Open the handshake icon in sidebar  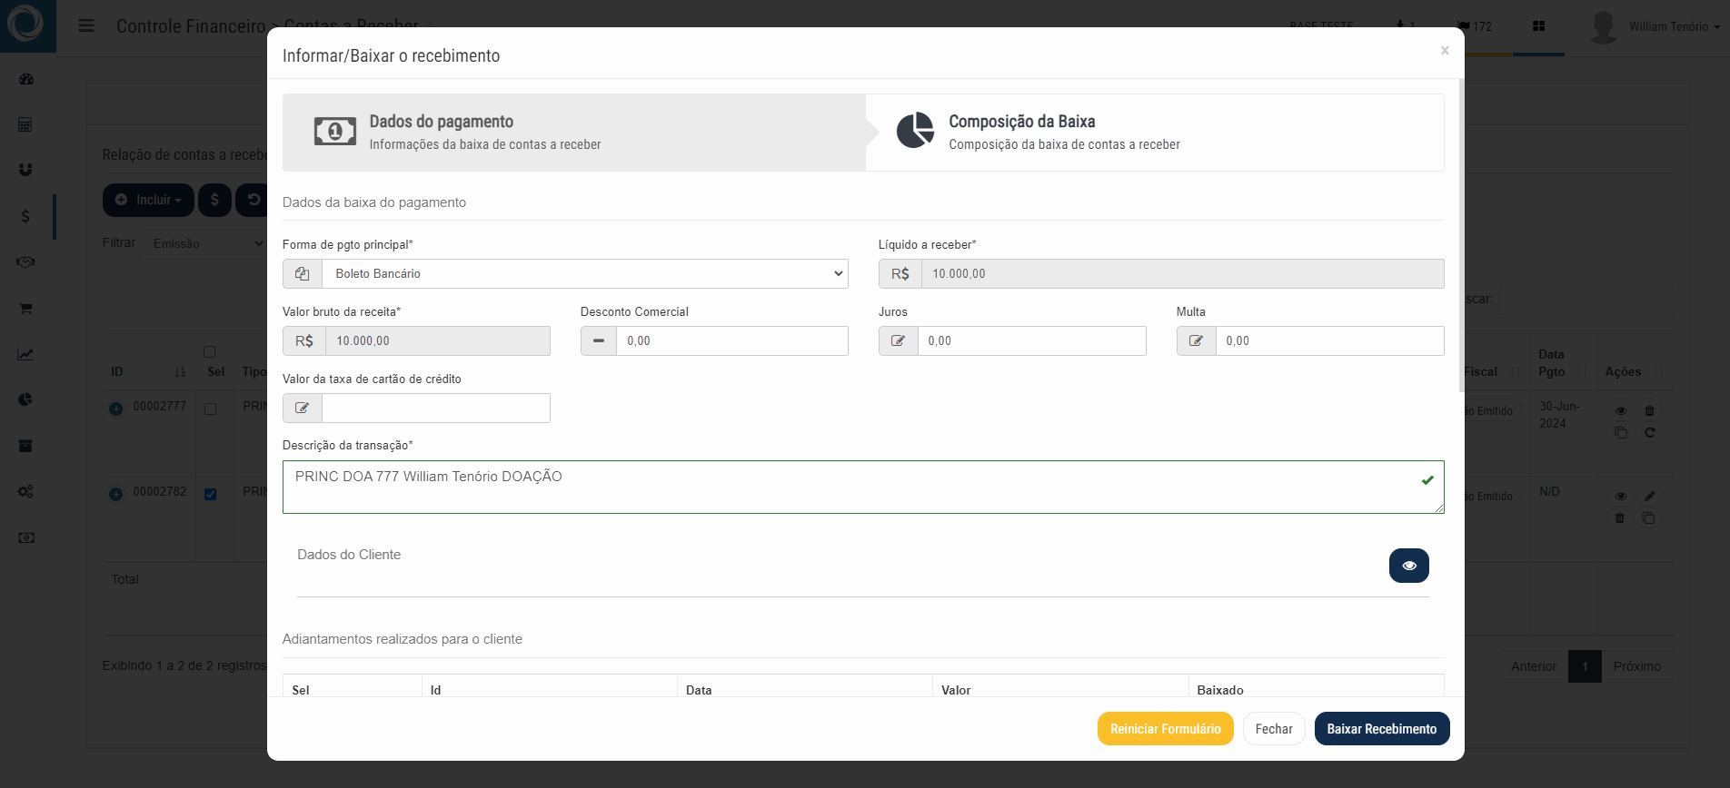(x=25, y=262)
